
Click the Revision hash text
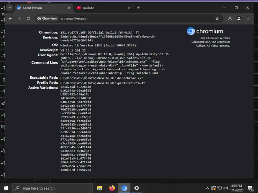click(108, 38)
